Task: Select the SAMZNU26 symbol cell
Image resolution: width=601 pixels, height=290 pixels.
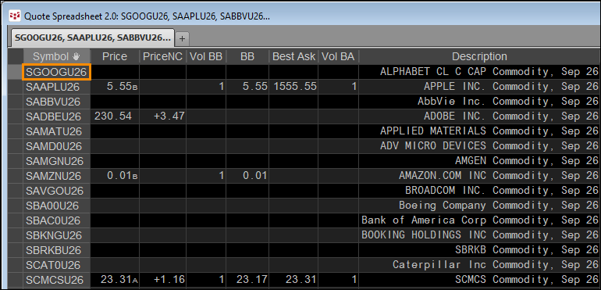Action: coord(56,176)
